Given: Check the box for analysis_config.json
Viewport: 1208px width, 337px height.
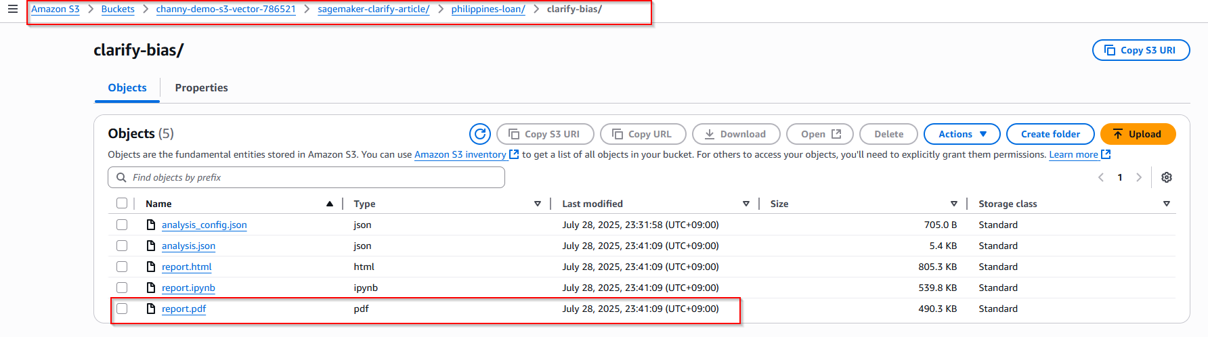Looking at the screenshot, I should [x=122, y=225].
